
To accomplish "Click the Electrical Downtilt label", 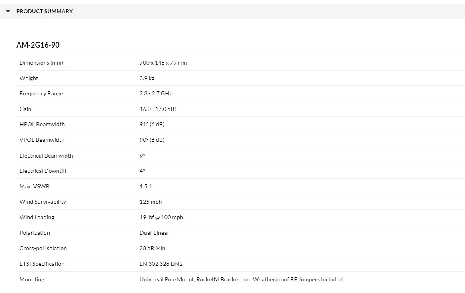I will [x=43, y=171].
